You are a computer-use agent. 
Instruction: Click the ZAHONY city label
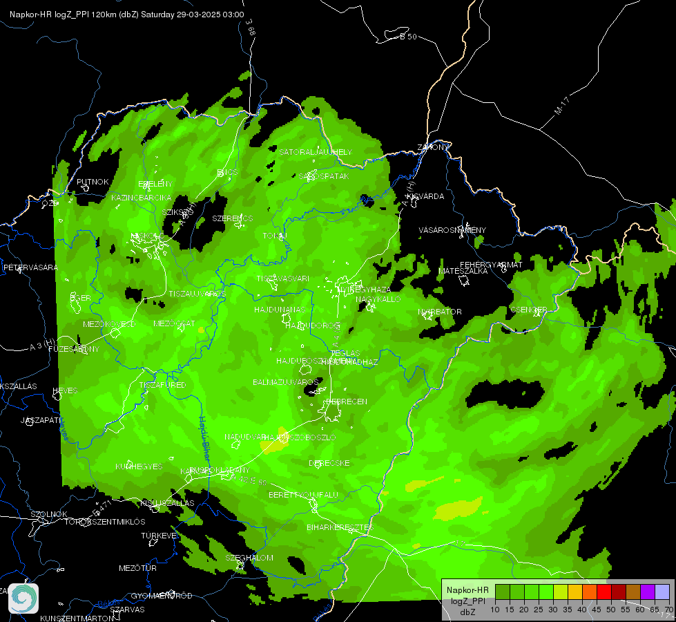[x=433, y=148]
